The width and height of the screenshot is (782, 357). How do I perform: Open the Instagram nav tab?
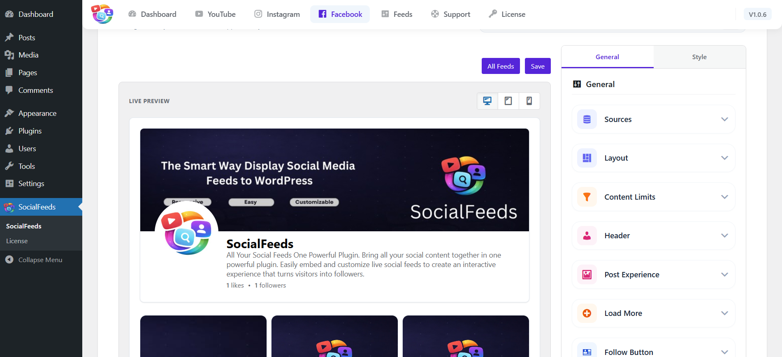pyautogui.click(x=277, y=14)
